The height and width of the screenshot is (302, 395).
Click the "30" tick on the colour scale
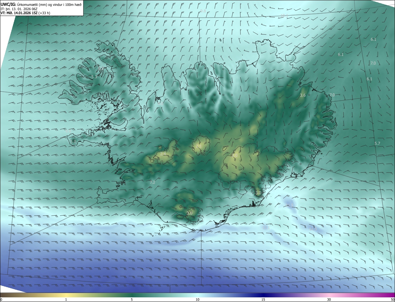tap(329, 300)
